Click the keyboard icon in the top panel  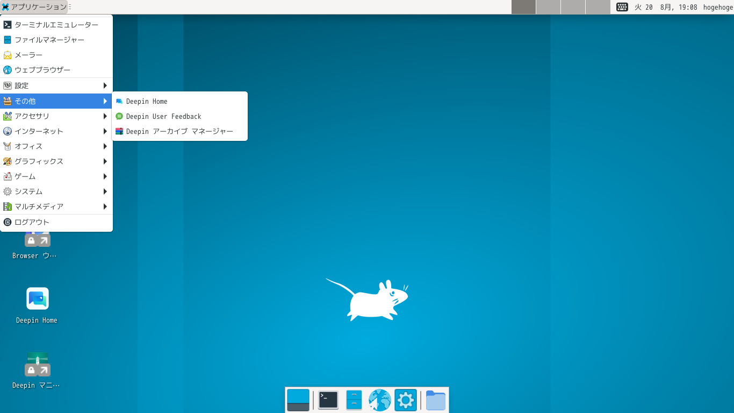point(622,7)
